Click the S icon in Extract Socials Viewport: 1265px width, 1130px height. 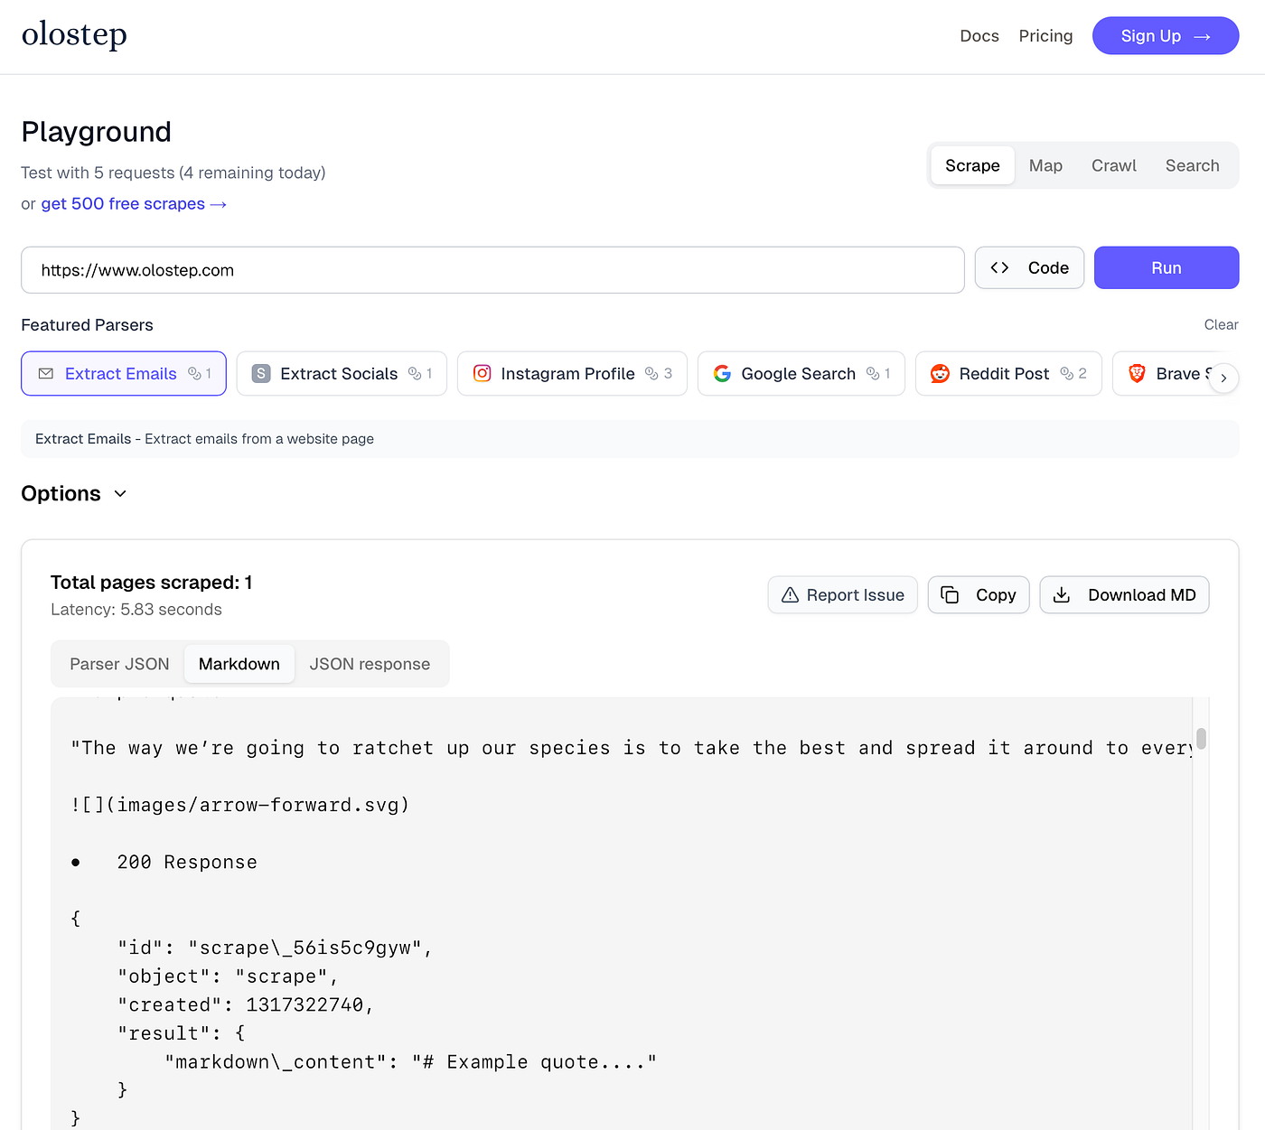pyautogui.click(x=261, y=374)
